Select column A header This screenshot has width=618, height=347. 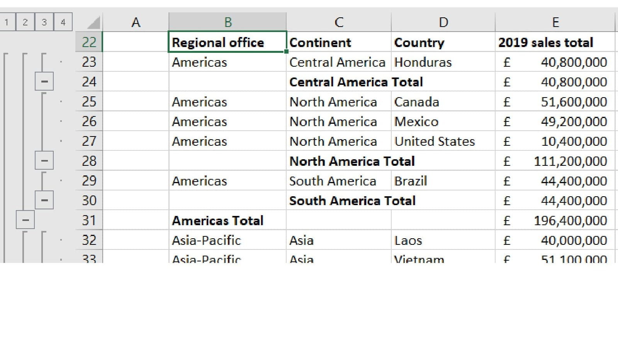coord(136,22)
